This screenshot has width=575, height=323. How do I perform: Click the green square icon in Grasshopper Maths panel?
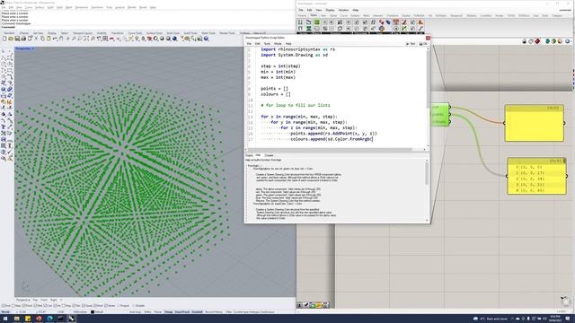click(x=317, y=22)
